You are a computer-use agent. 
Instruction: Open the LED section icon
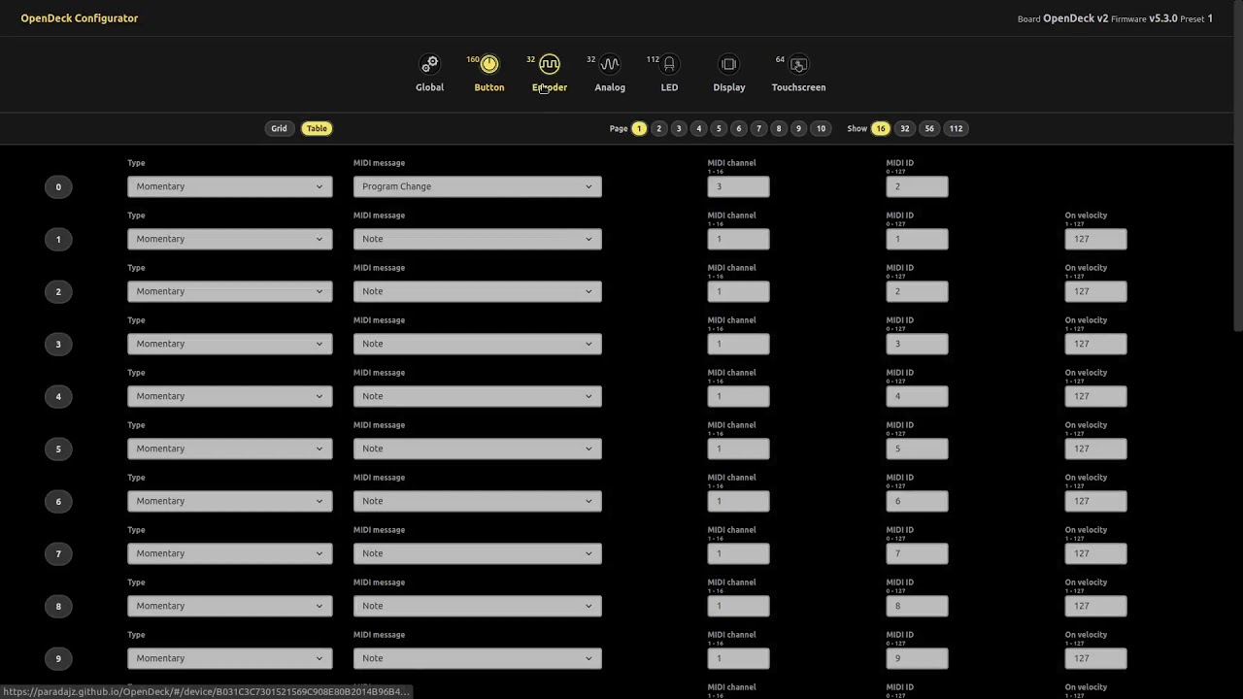click(669, 64)
